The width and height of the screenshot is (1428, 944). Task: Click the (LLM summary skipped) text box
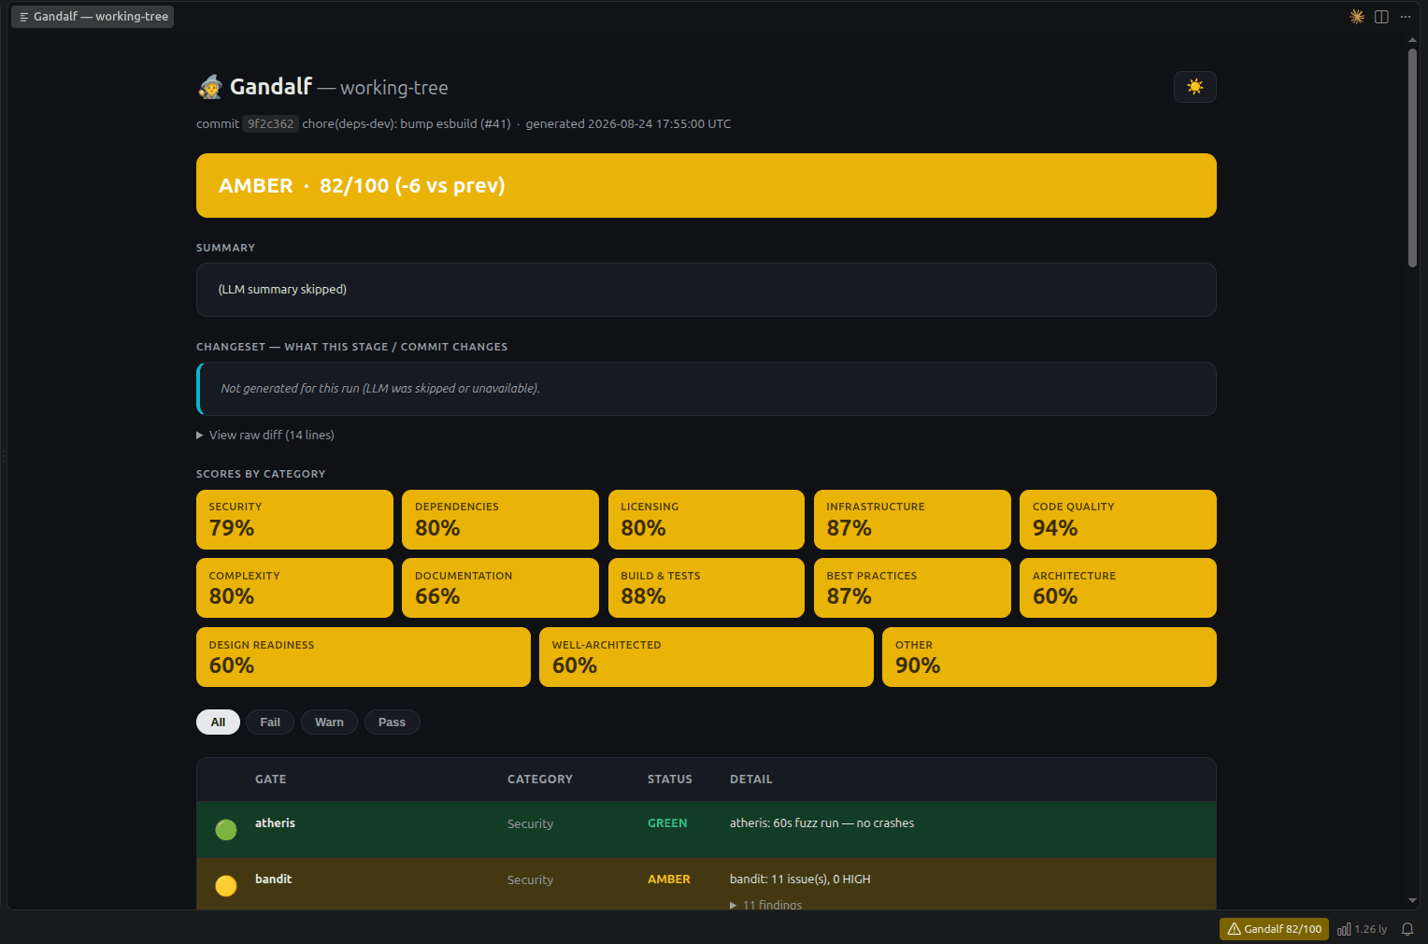pyautogui.click(x=707, y=290)
